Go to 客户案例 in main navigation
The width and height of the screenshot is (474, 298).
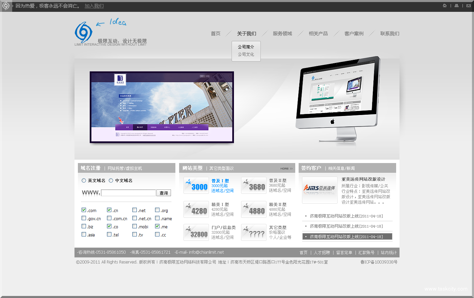click(x=354, y=33)
